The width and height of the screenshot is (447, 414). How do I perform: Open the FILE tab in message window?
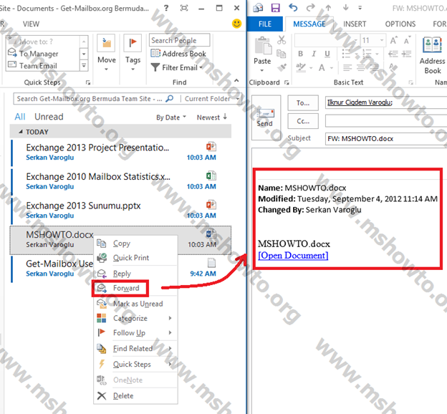[x=264, y=24]
